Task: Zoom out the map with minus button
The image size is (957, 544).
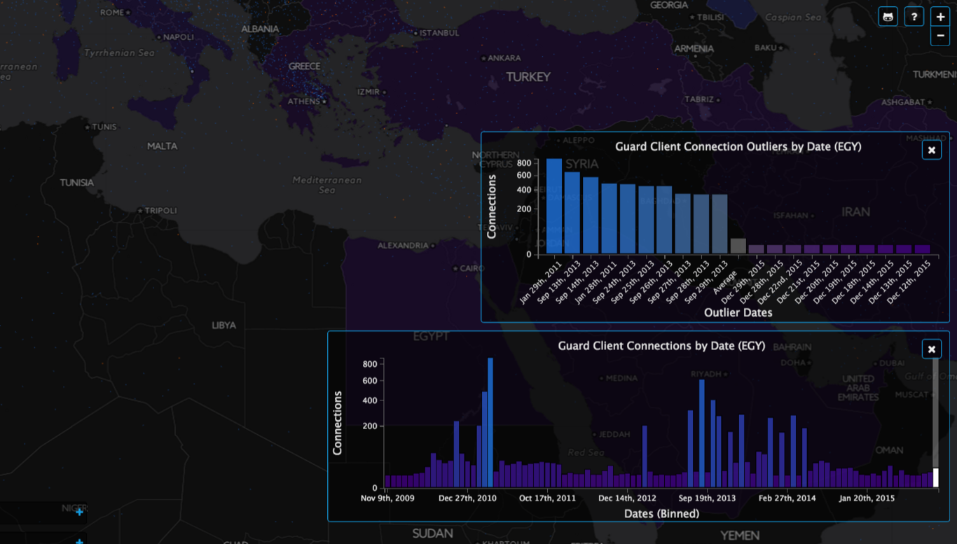Action: 940,36
